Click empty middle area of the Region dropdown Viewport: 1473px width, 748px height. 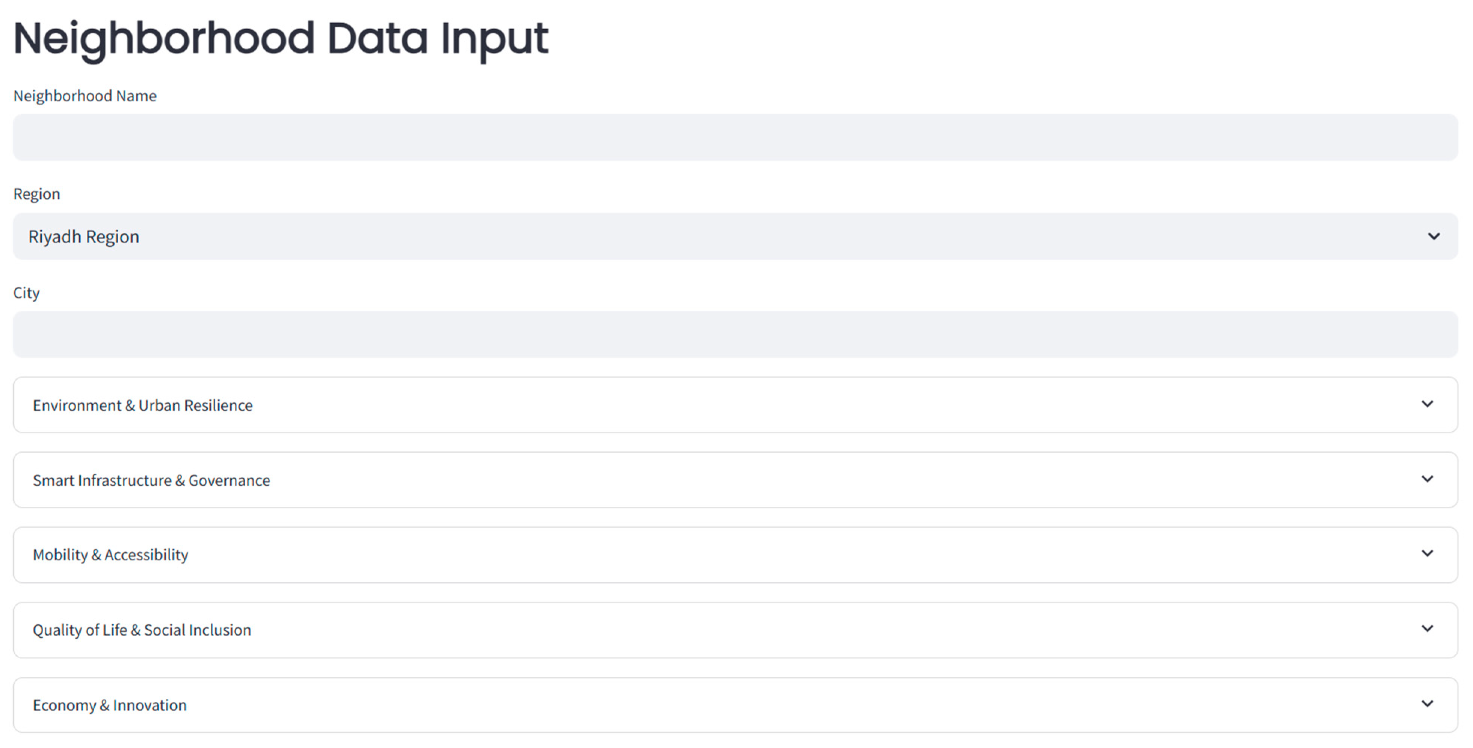click(x=735, y=237)
